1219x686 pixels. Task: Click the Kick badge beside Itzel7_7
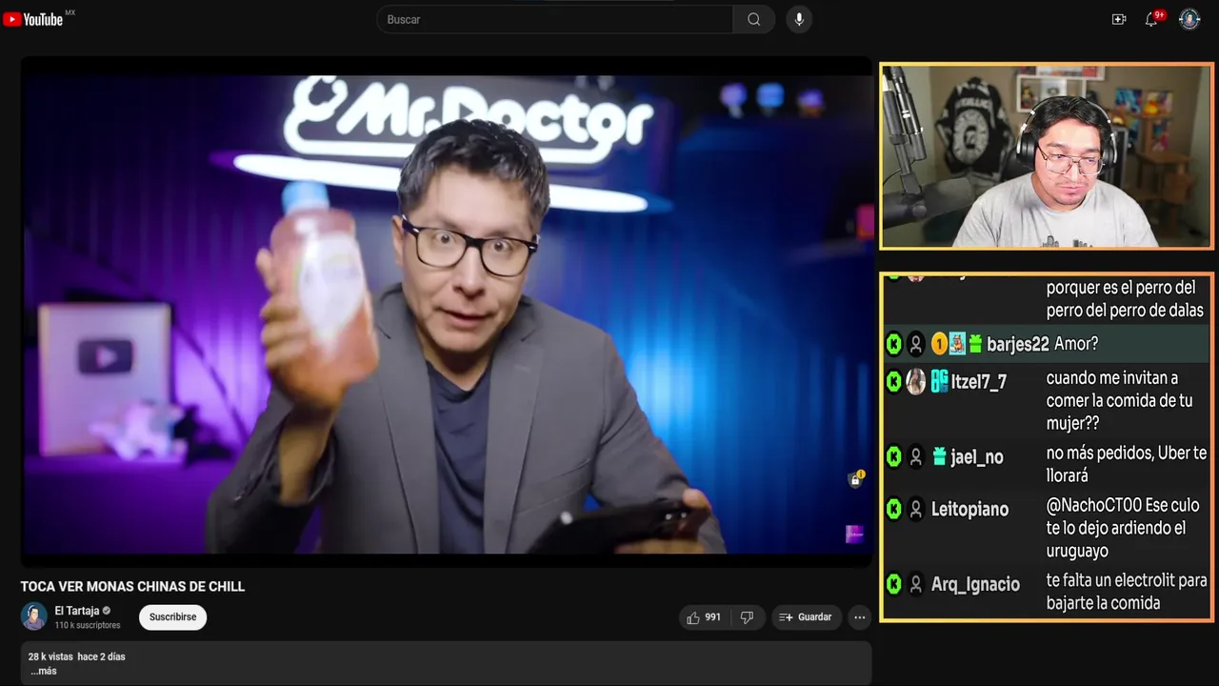pyautogui.click(x=894, y=381)
